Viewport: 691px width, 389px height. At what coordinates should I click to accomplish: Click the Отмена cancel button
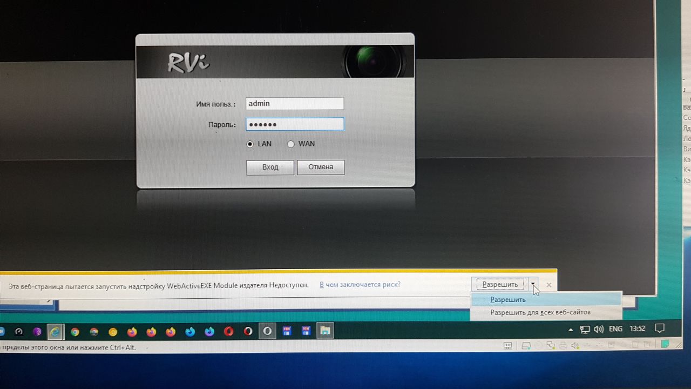tap(321, 167)
